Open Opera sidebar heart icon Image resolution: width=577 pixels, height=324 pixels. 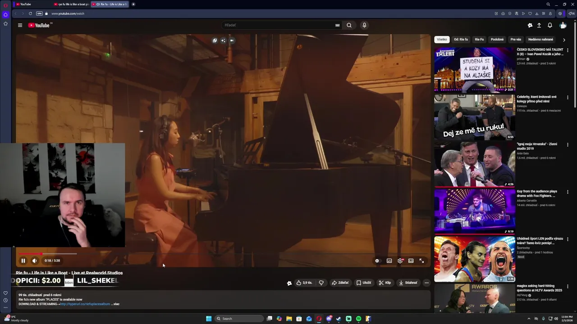coord(5,293)
